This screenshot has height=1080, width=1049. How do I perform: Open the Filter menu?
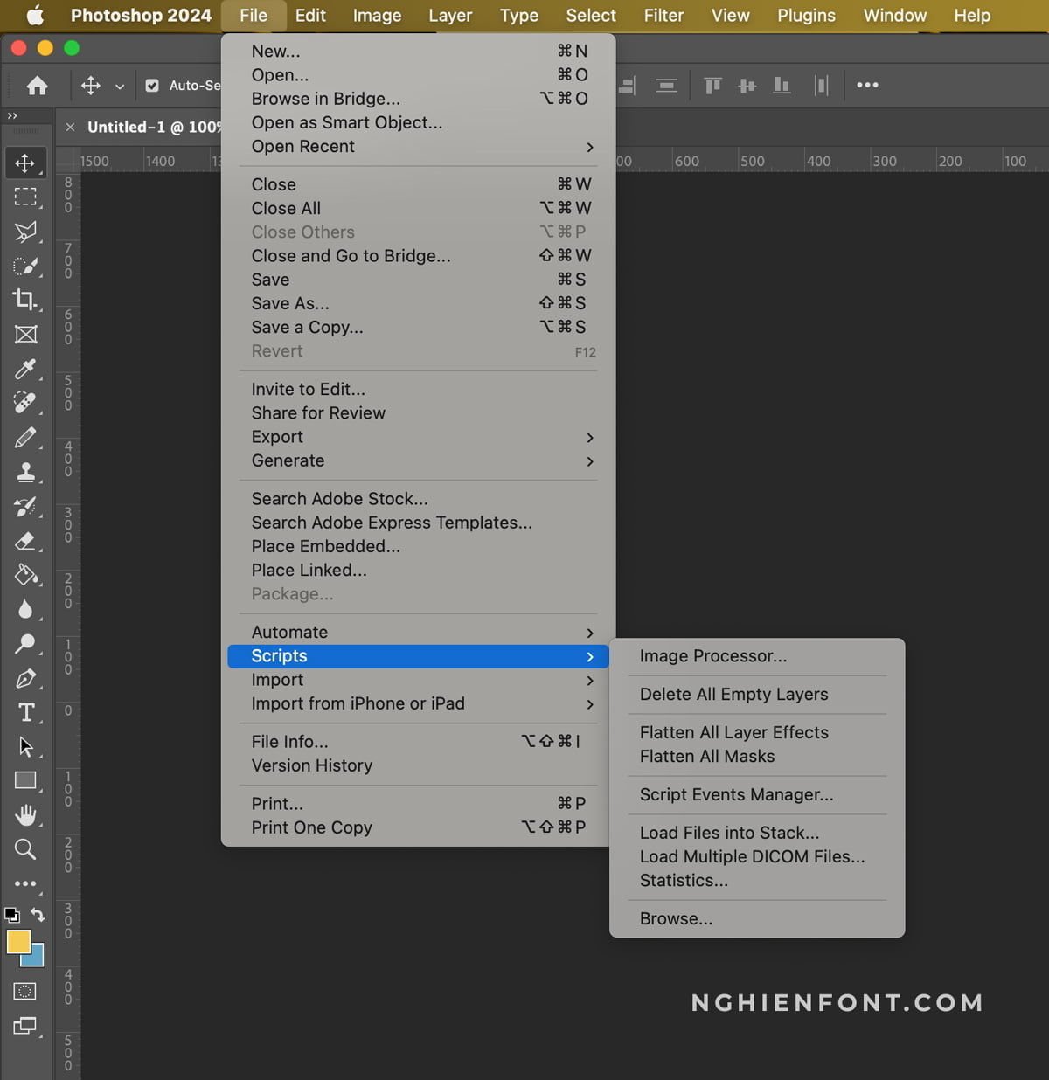point(663,16)
